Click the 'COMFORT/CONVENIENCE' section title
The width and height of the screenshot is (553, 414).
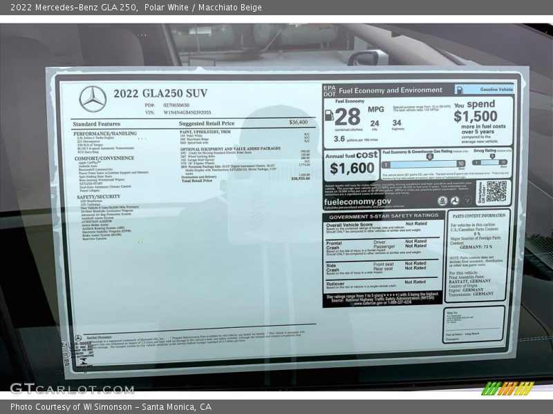(104, 159)
